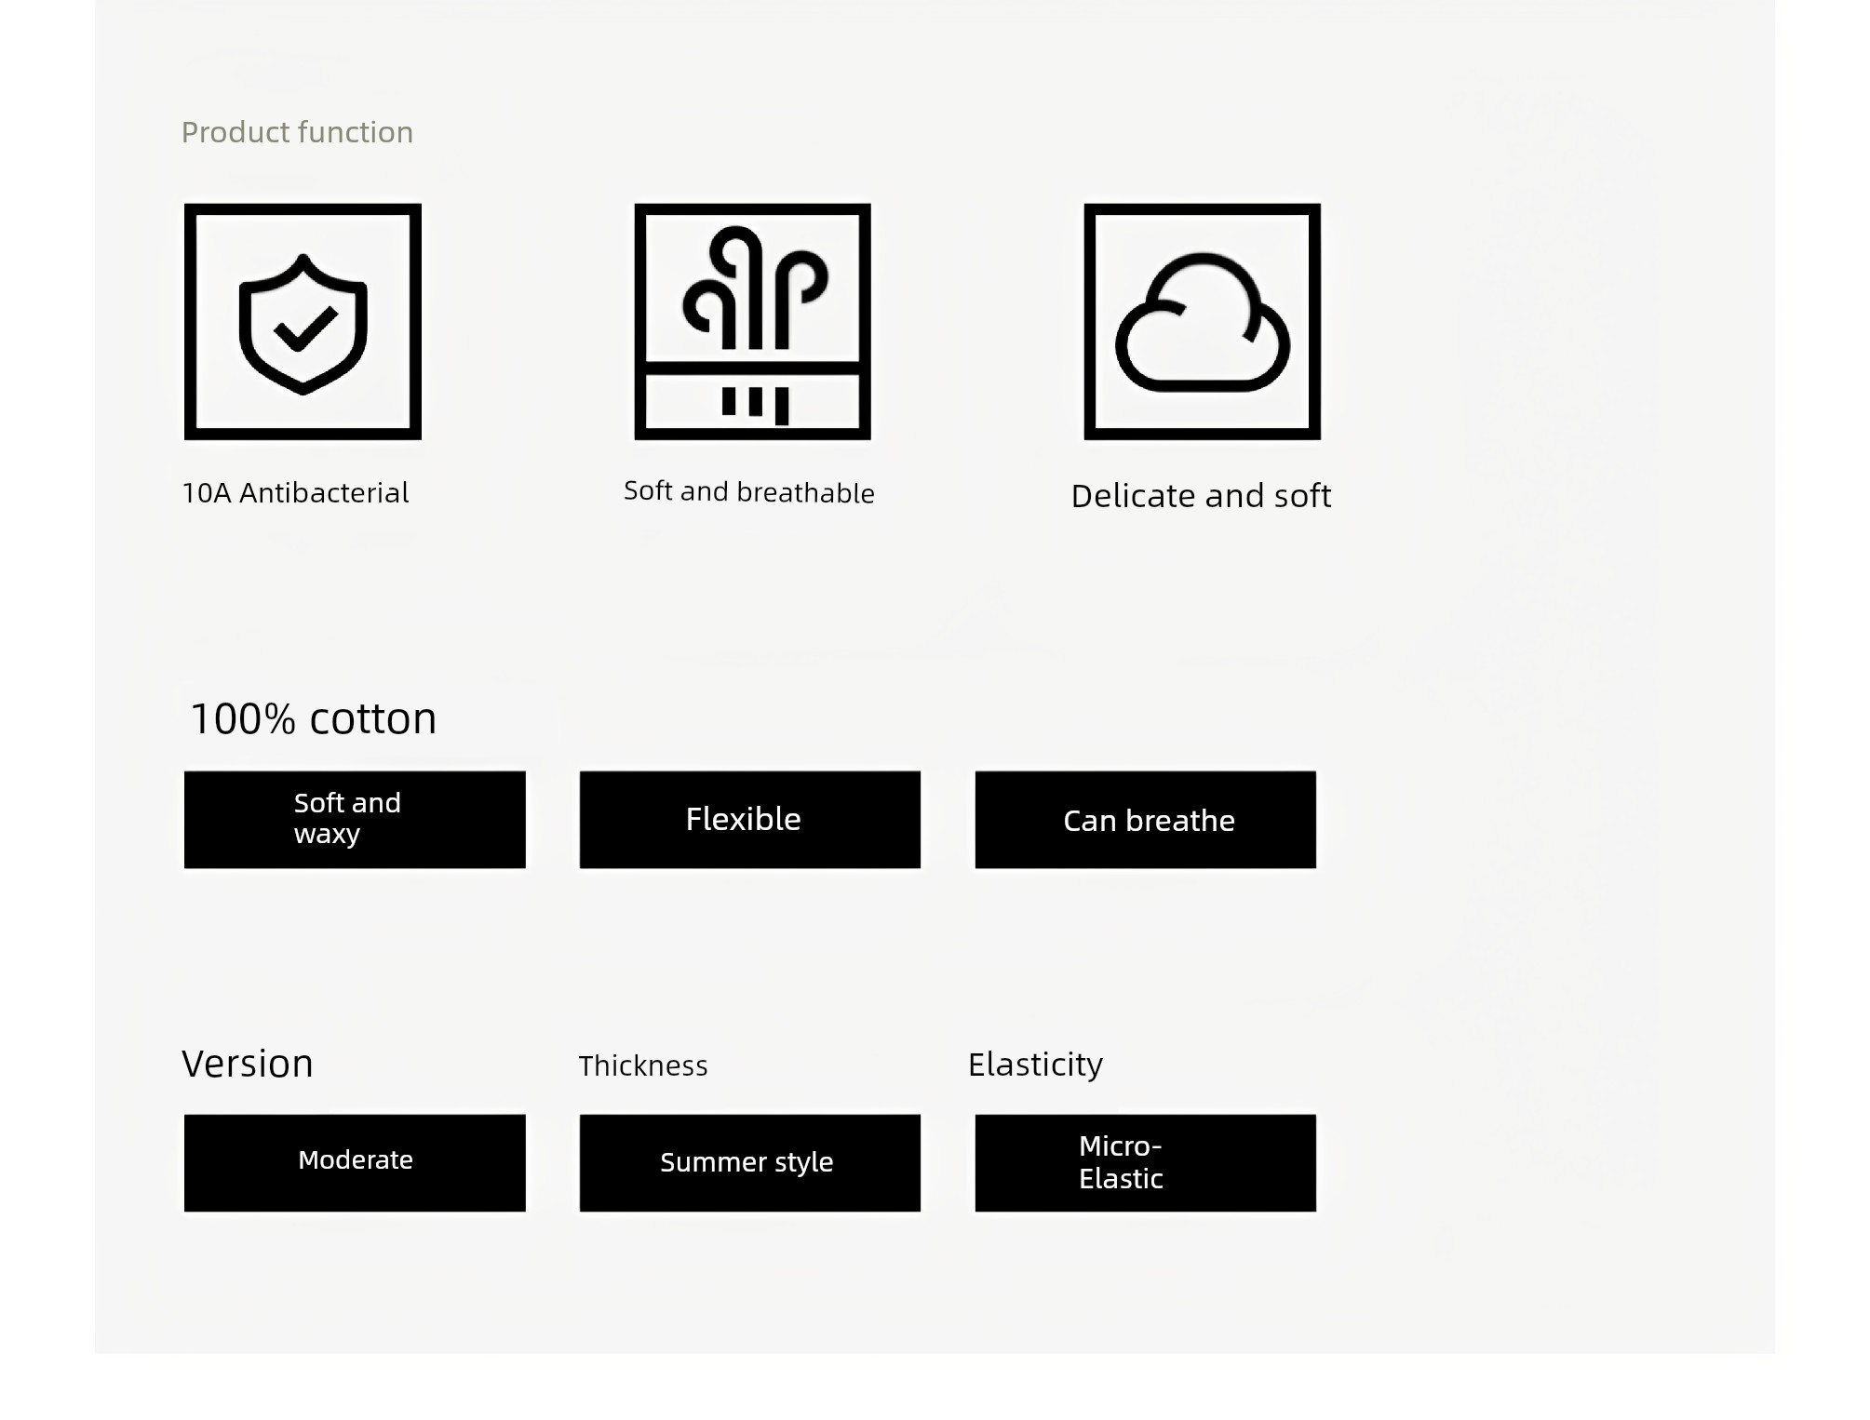Click the "Flexible" black box
This screenshot has height=1420, width=1870.
click(750, 820)
